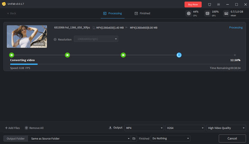The width and height of the screenshot is (249, 144).
Task: Click the video preview thumbnail
Action: point(27,36)
